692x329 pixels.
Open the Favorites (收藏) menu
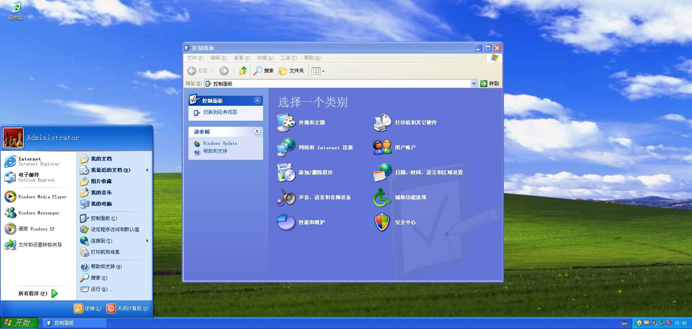(x=265, y=58)
